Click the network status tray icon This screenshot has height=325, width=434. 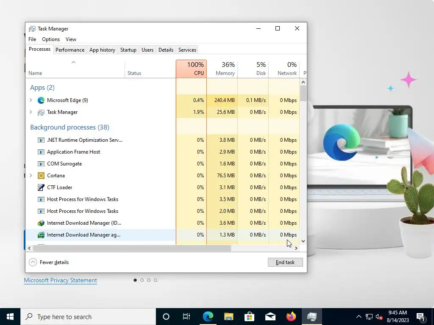(x=369, y=317)
